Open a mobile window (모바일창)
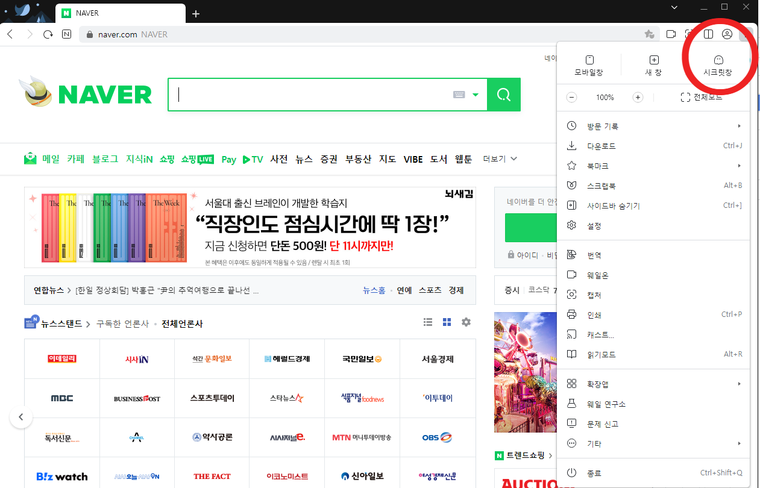The height and width of the screenshot is (488, 760). [589, 66]
